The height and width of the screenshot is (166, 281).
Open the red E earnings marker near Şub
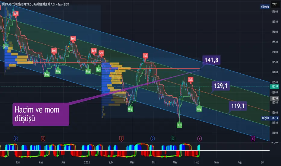121,139
